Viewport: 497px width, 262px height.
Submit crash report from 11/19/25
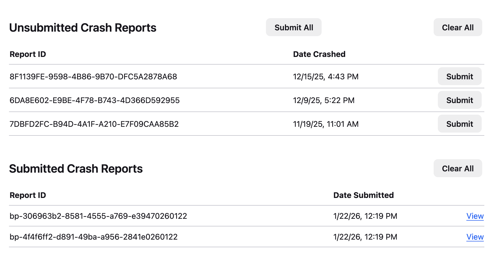460,124
